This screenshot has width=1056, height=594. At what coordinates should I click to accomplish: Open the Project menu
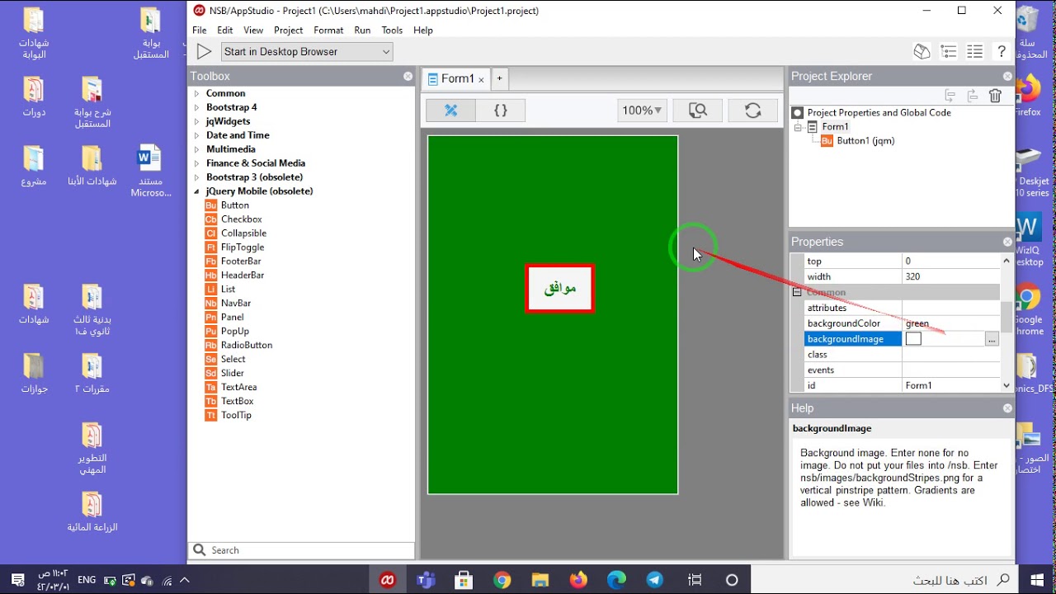[288, 31]
